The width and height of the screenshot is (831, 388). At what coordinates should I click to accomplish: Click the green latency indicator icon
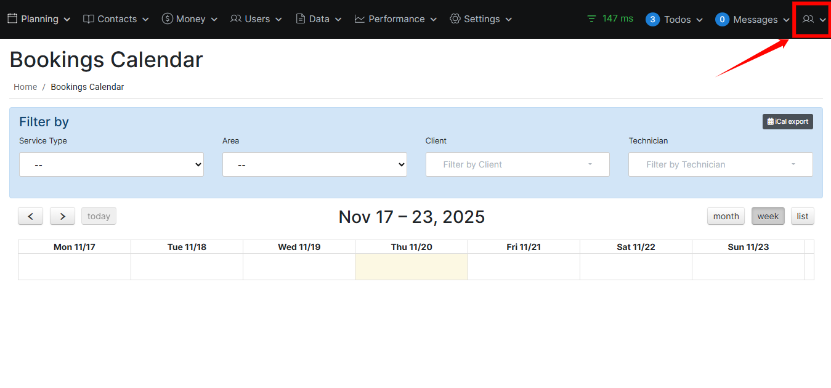point(591,18)
